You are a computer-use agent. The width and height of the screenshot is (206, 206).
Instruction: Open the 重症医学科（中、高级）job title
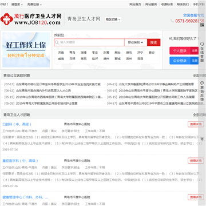tap(20, 161)
